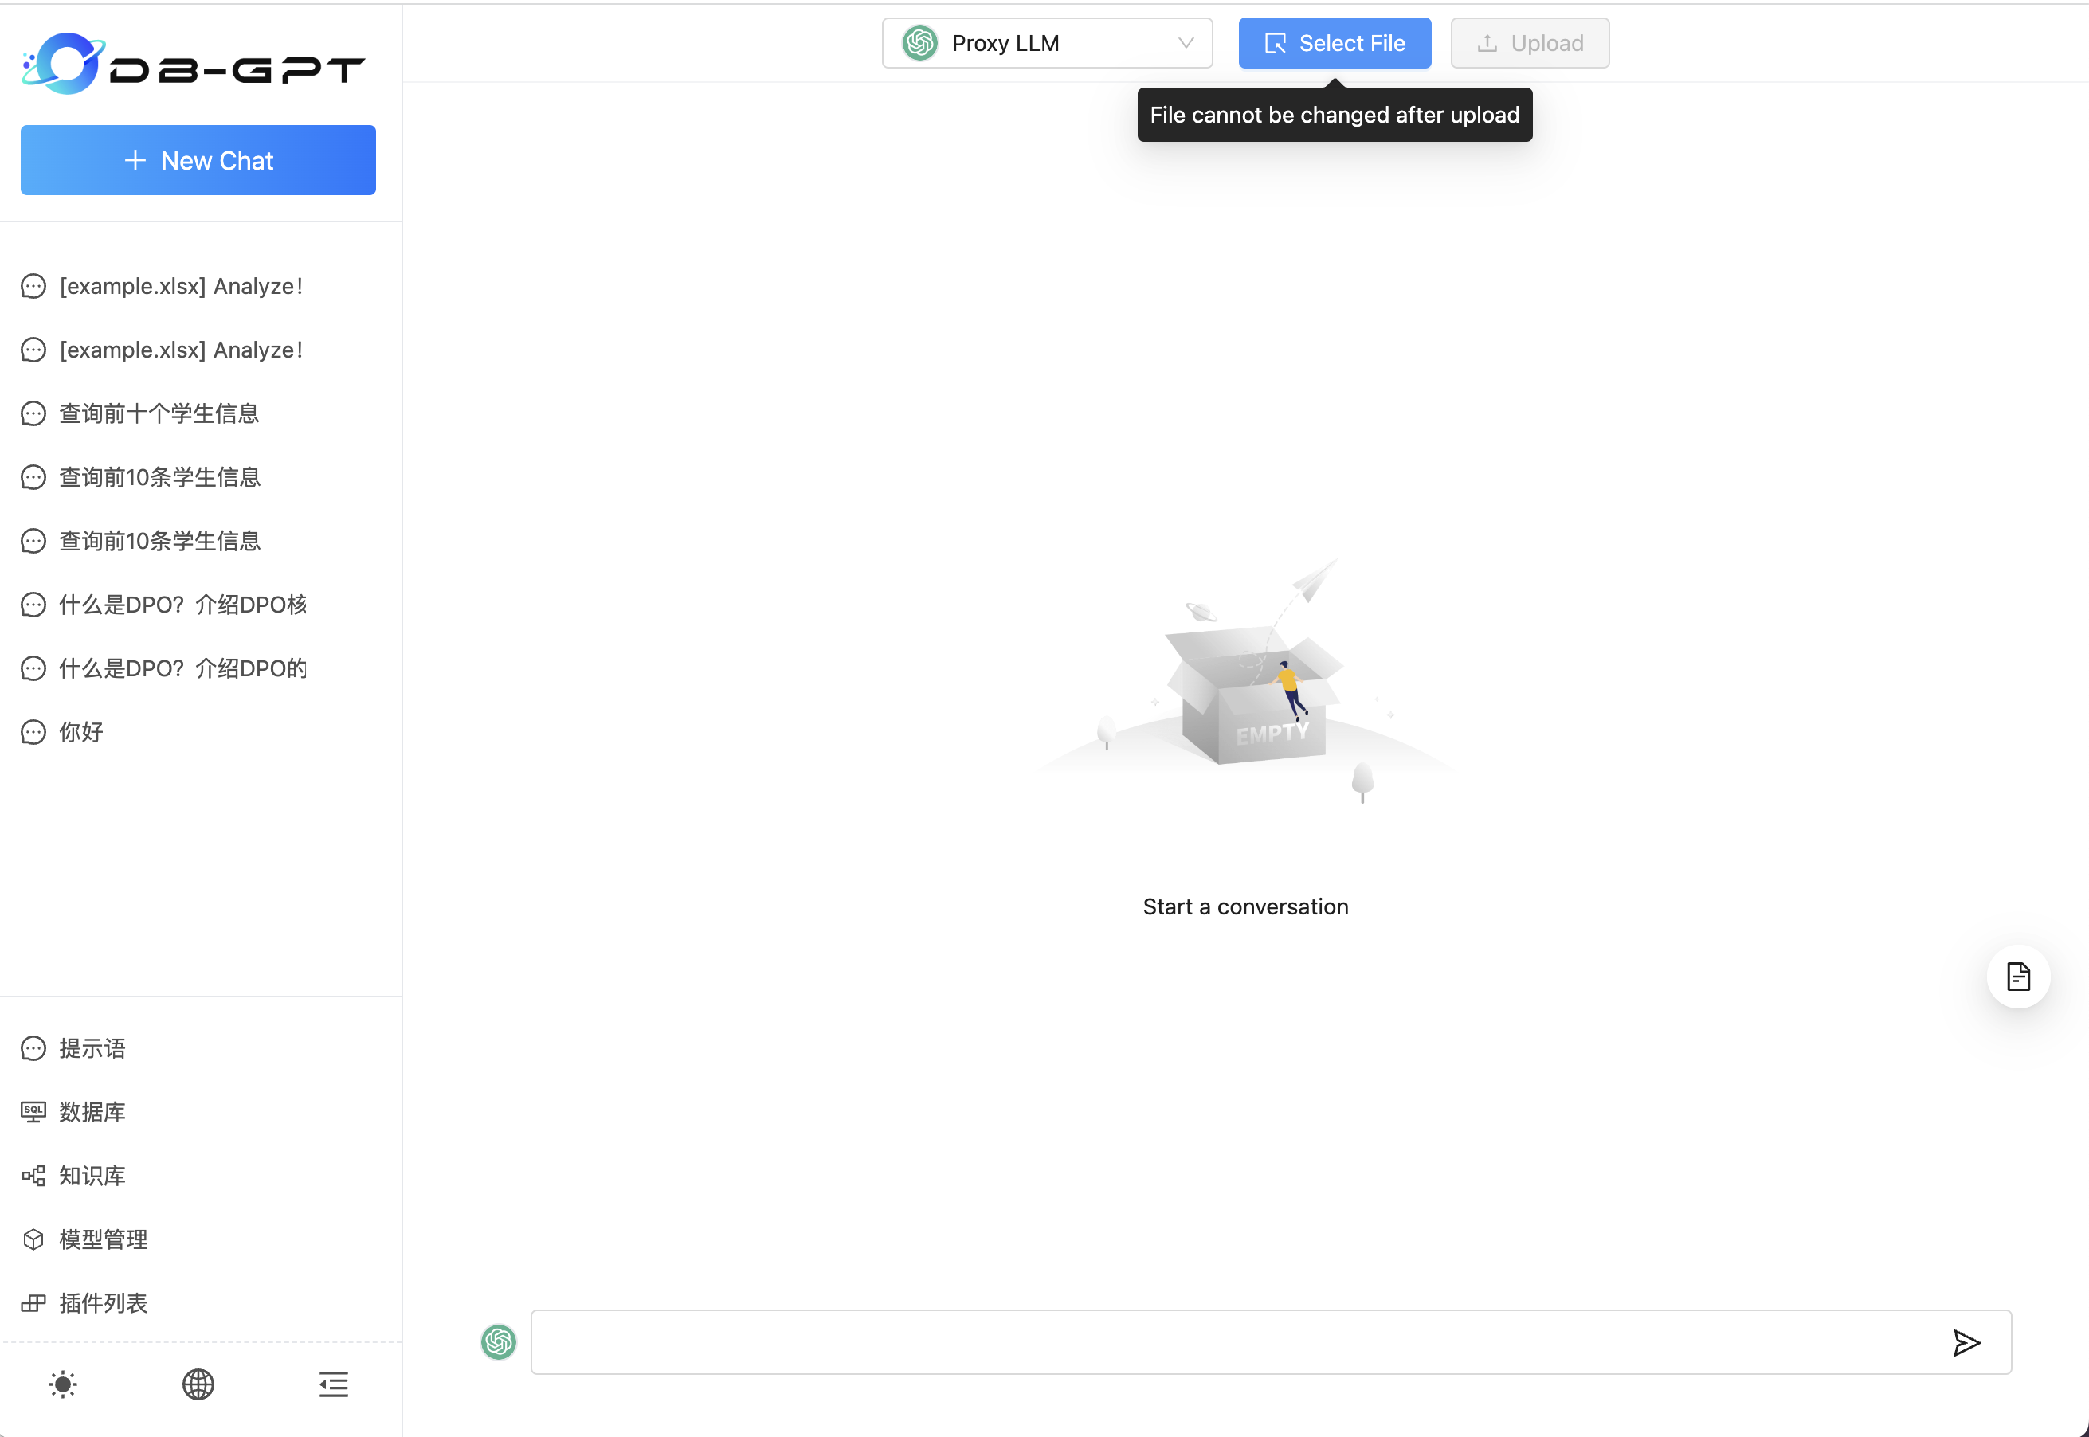Expand the Proxy LLM model dropdown
Image resolution: width=2089 pixels, height=1437 pixels.
tap(1044, 43)
